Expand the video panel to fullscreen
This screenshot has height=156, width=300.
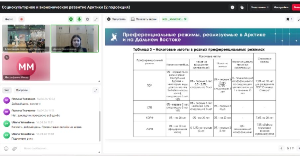click(x=96, y=19)
